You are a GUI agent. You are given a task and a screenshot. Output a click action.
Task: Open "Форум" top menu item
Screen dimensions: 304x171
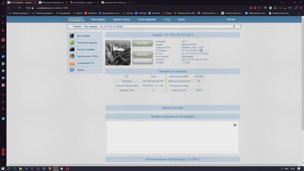[x=181, y=19]
